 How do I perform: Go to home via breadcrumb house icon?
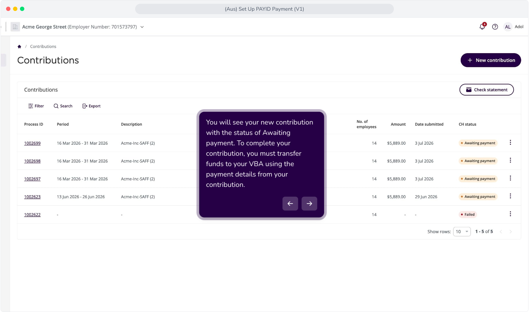19,47
